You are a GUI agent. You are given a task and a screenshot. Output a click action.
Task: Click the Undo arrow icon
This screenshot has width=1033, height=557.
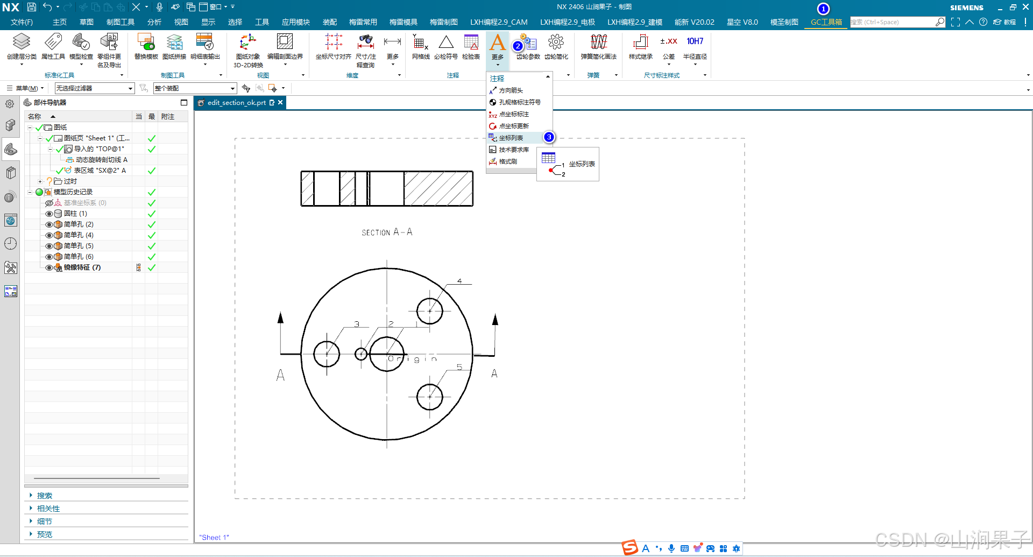(x=47, y=7)
